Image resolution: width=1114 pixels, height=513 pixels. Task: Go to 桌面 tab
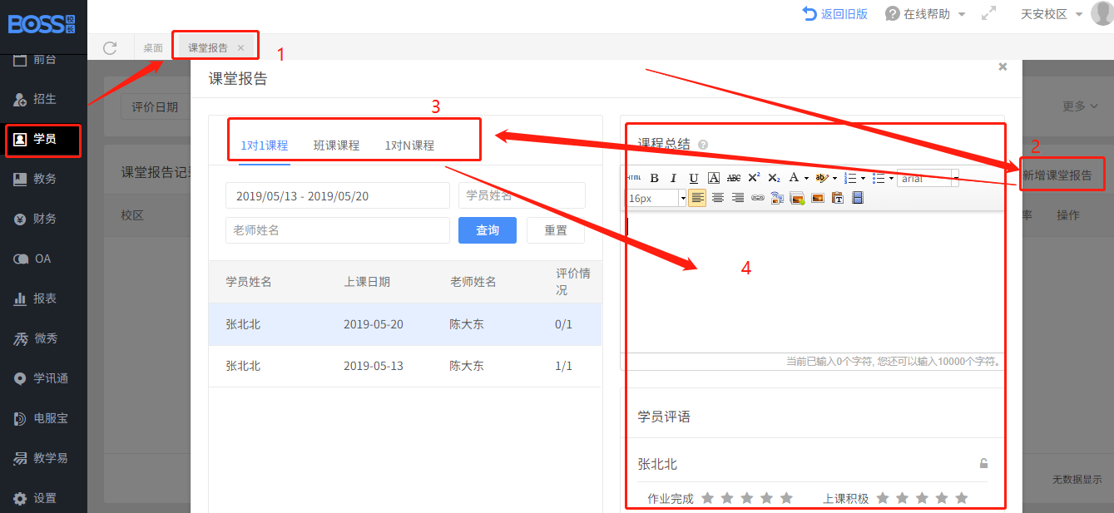pos(153,48)
